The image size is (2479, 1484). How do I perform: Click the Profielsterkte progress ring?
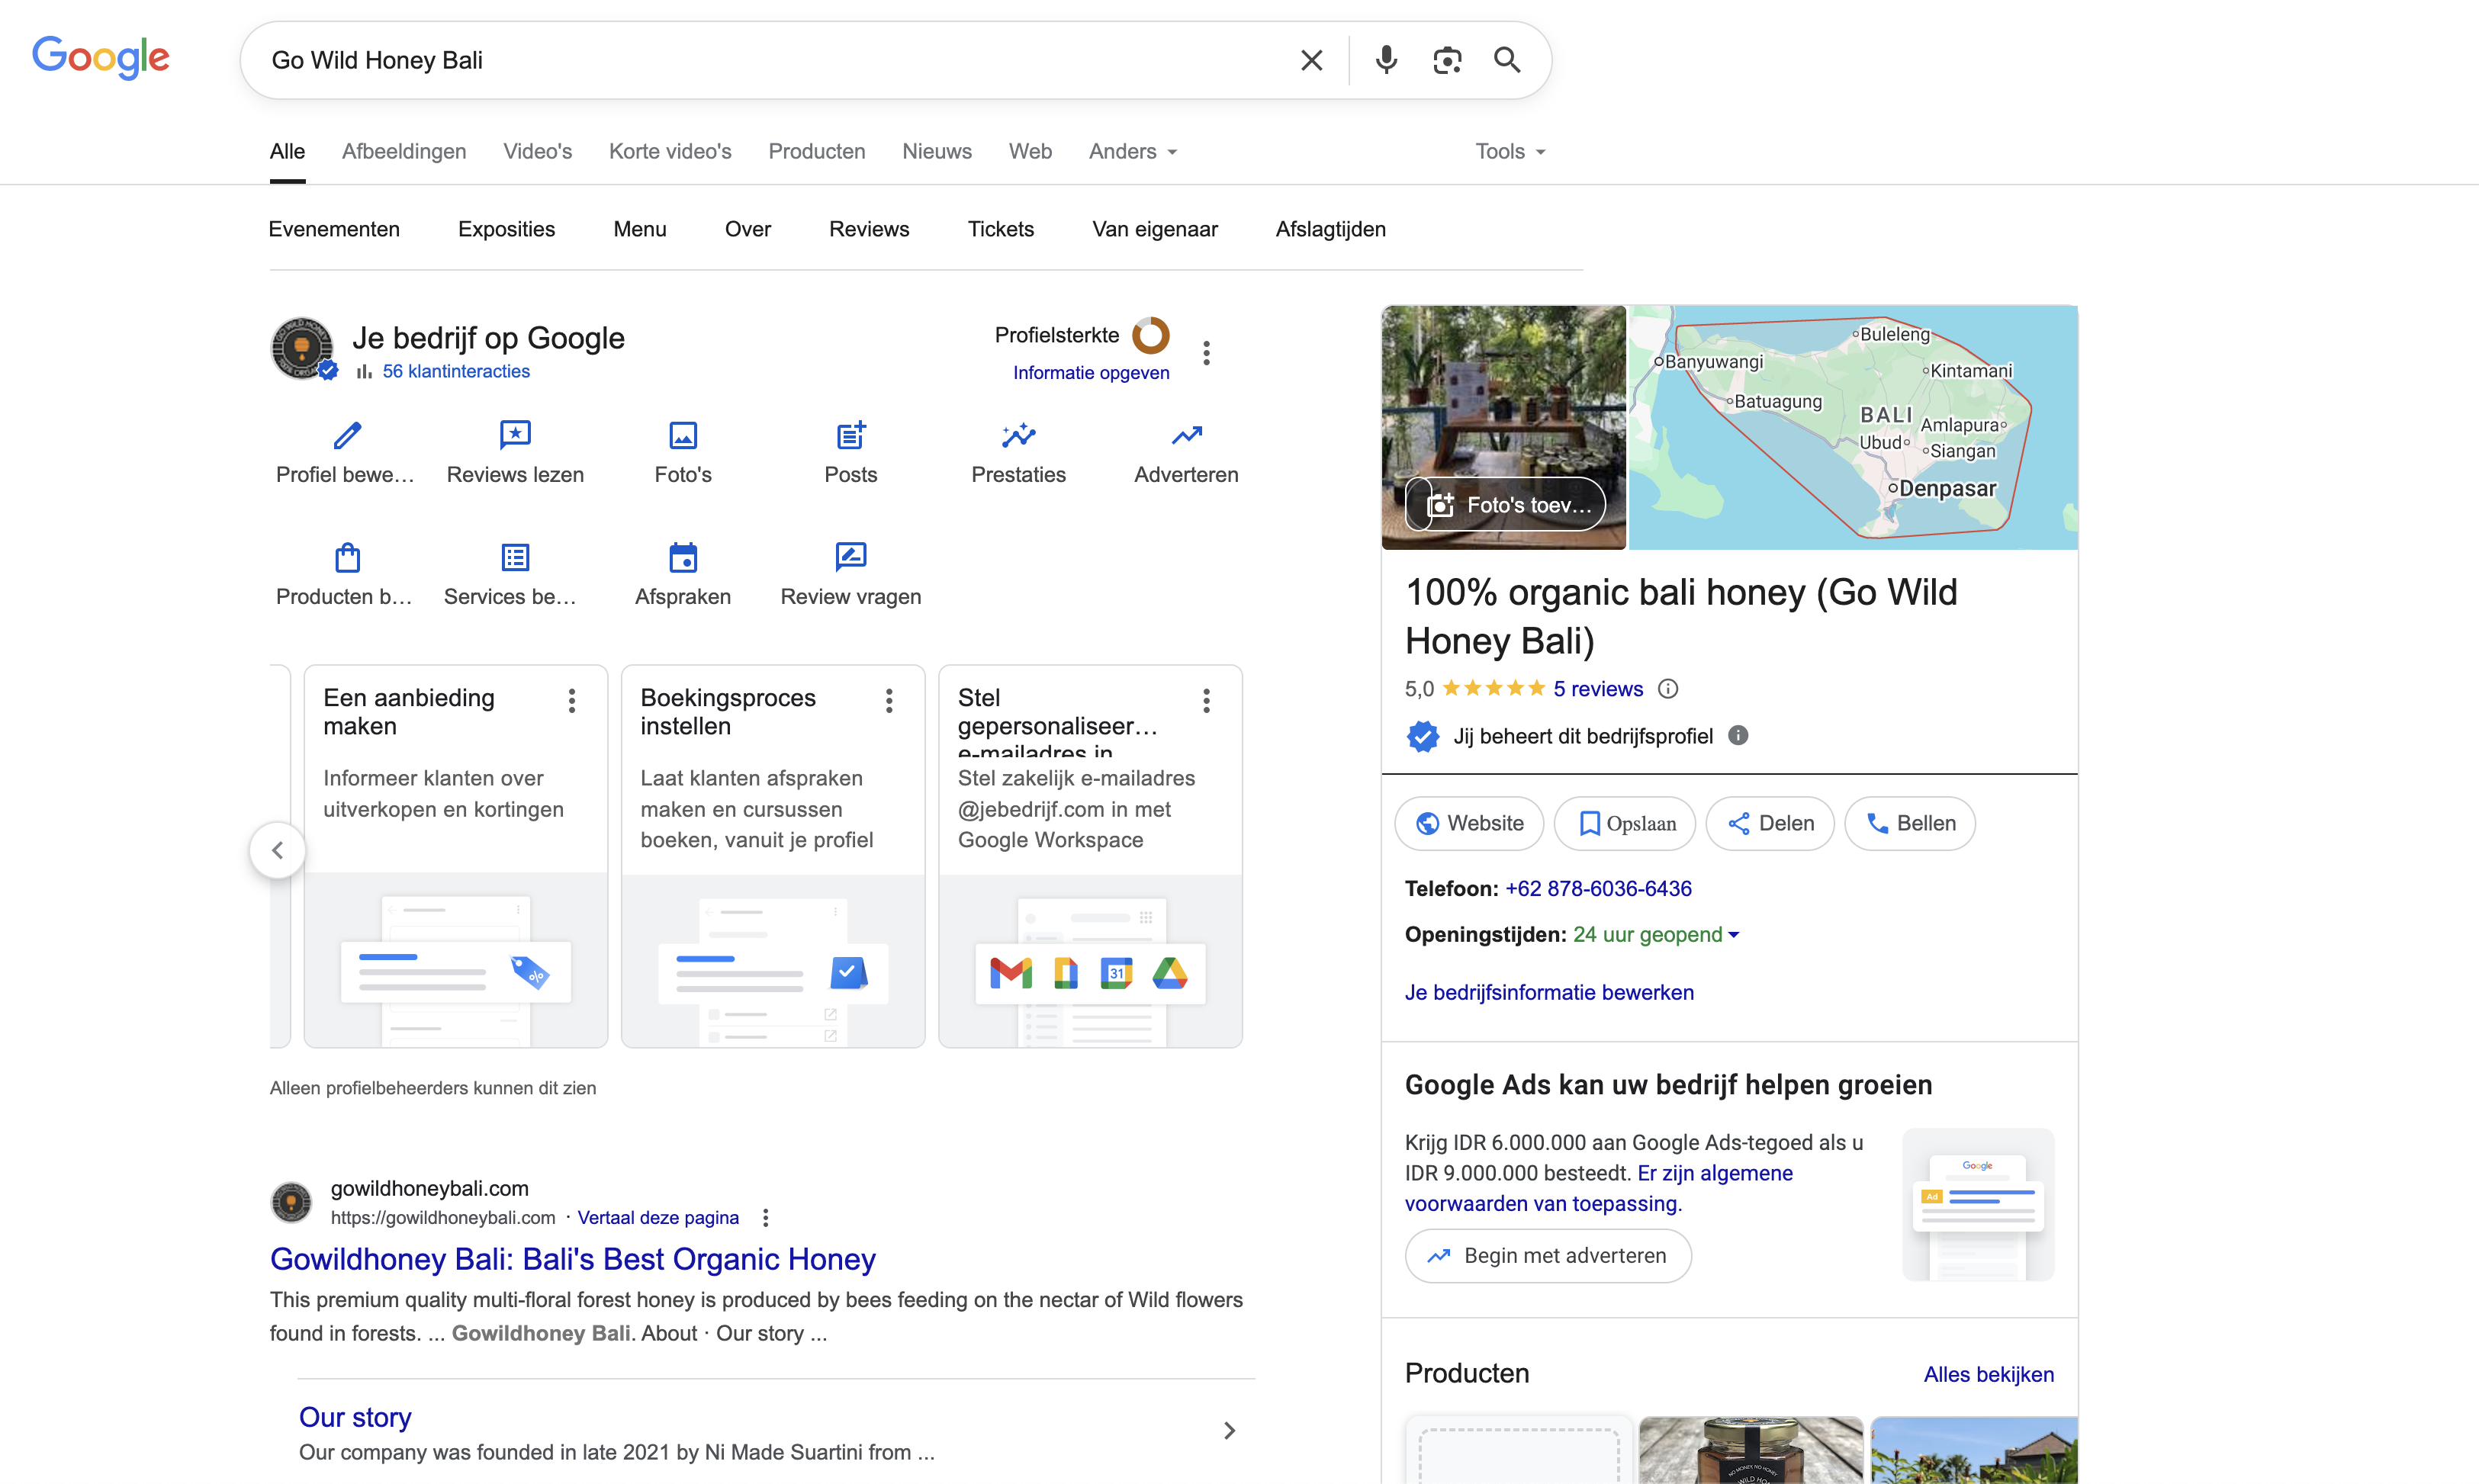(1151, 335)
